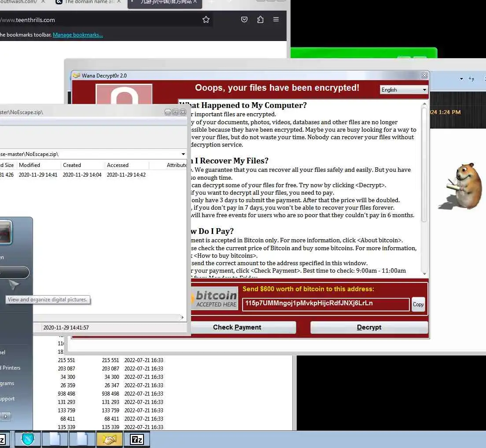
Task: Click the 7-Zip status bar date 2020-11-29 14:41:57
Action: (66, 327)
